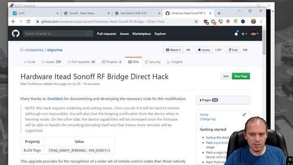Open the Code repository tab
The height and width of the screenshot is (165, 293).
tap(29, 62)
